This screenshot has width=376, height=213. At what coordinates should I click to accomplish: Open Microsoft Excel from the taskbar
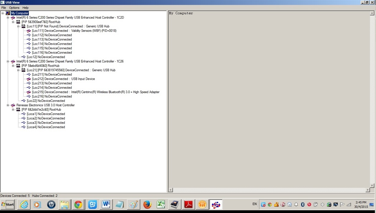(x=161, y=204)
